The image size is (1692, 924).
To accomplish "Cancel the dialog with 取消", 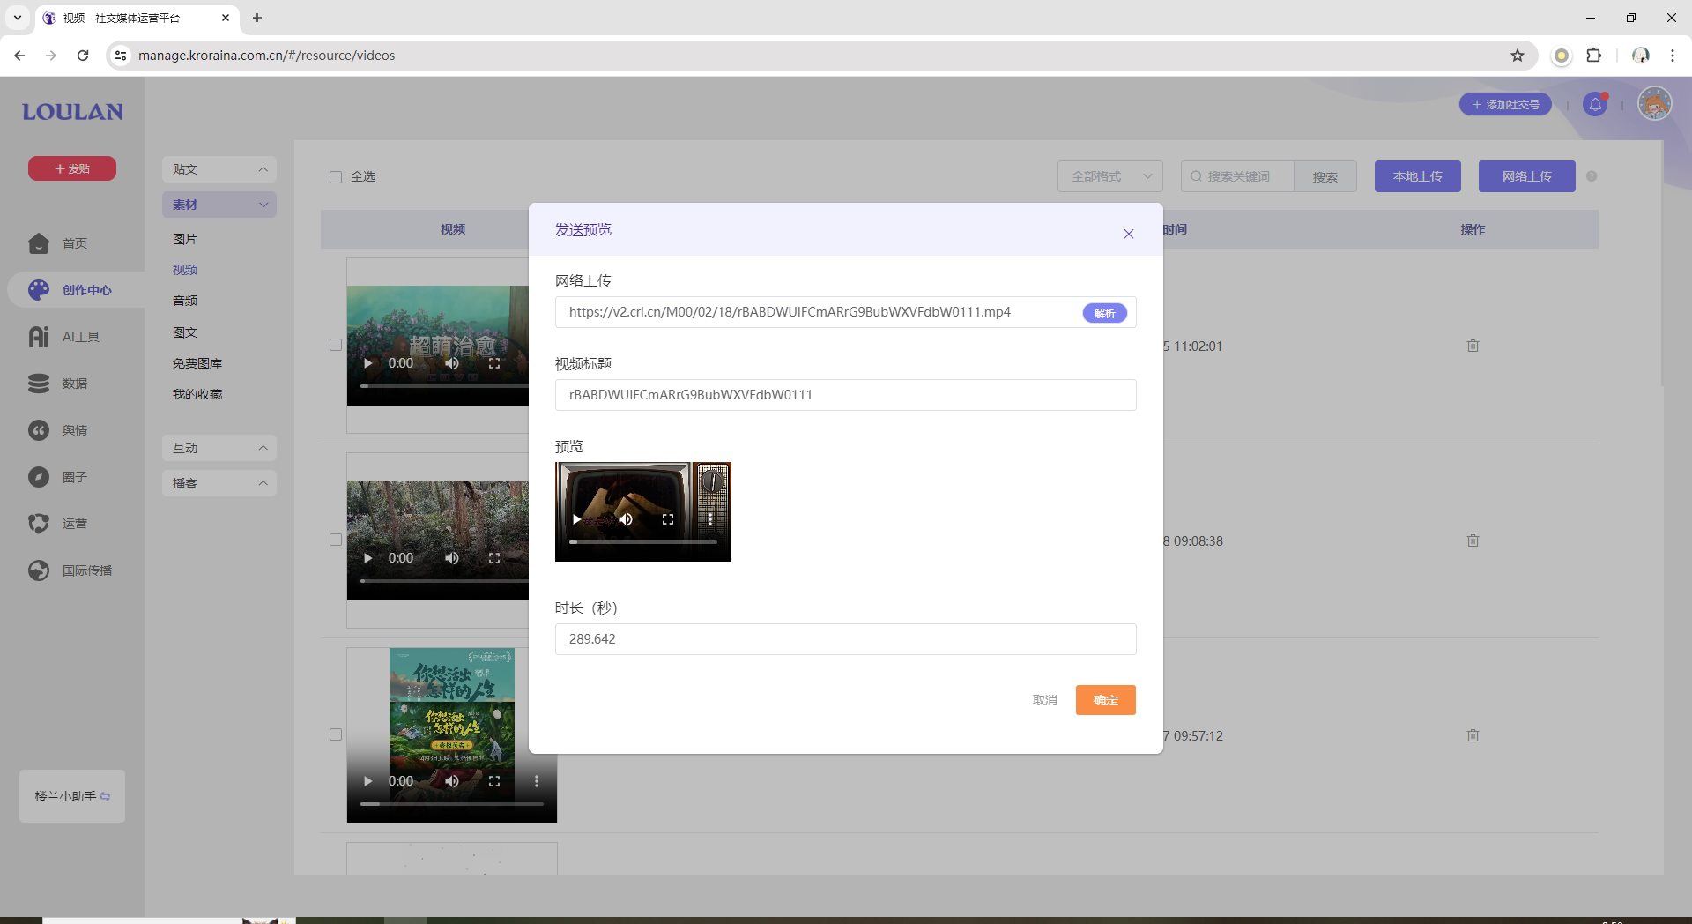I will tap(1044, 700).
